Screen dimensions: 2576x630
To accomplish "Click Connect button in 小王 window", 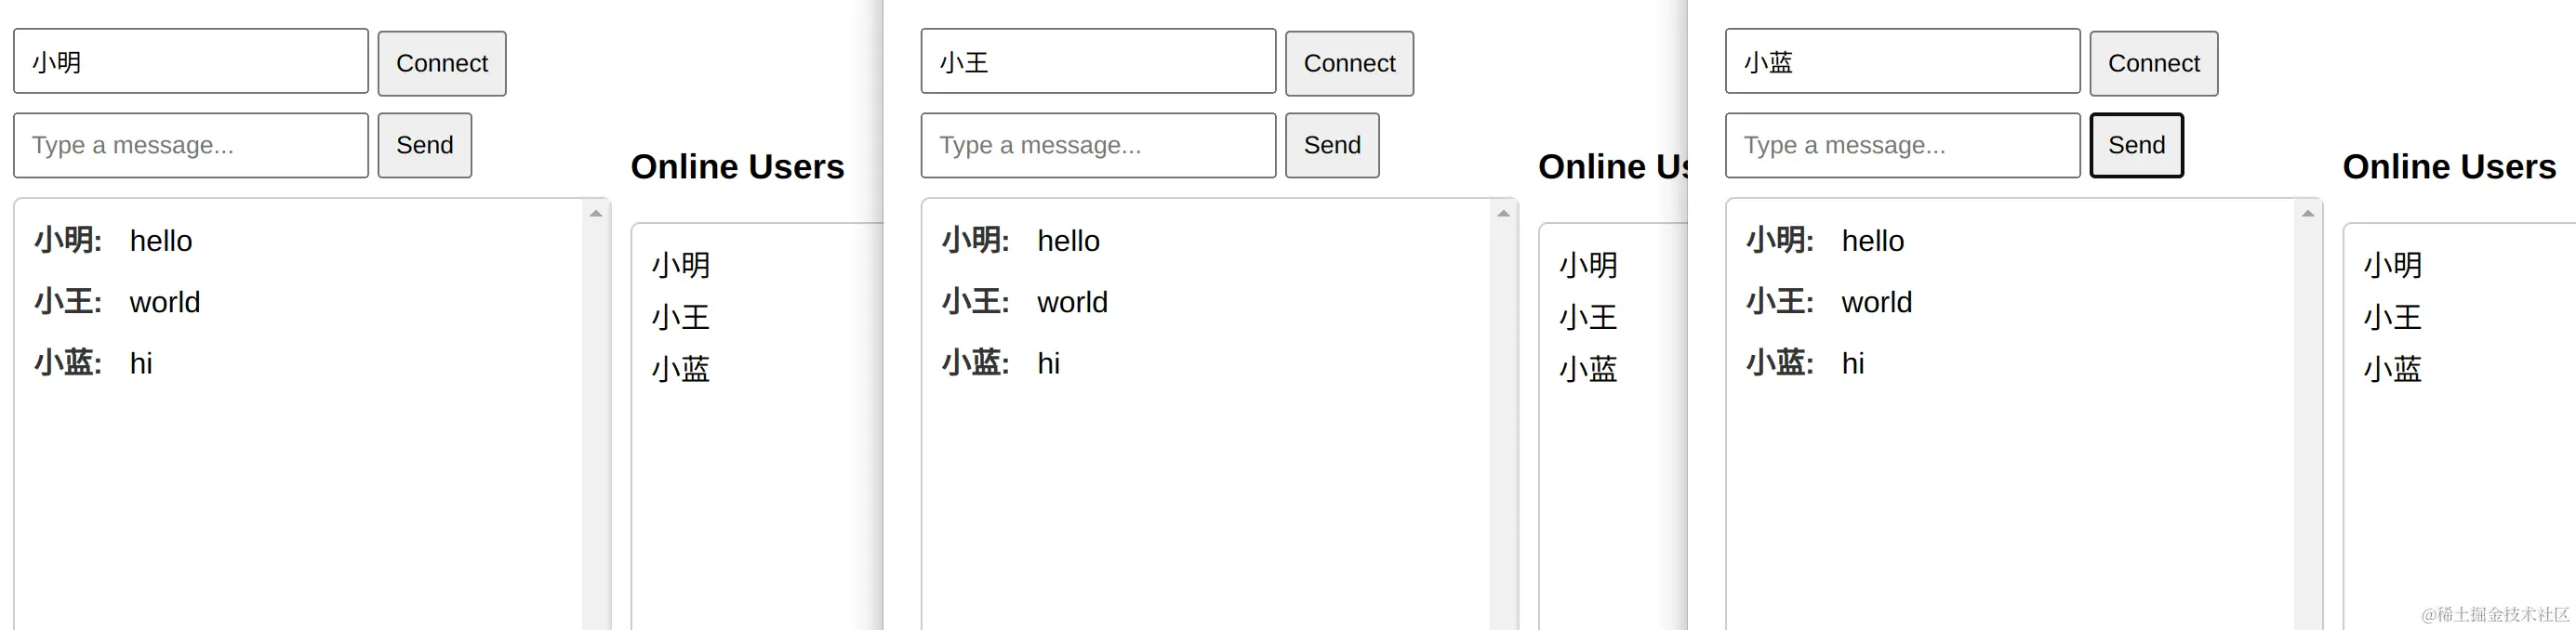I will 1349,63.
